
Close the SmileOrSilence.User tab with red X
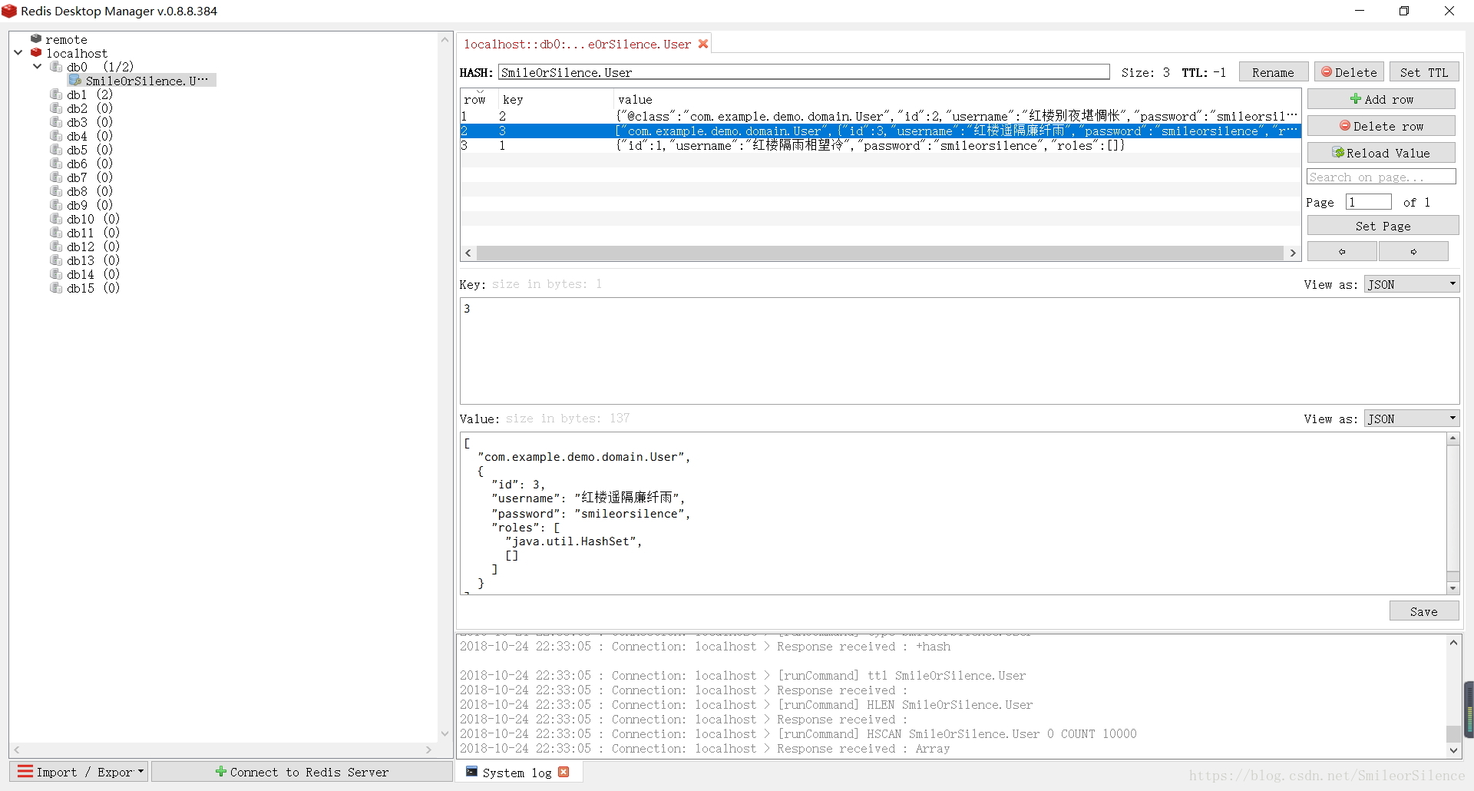pyautogui.click(x=702, y=44)
